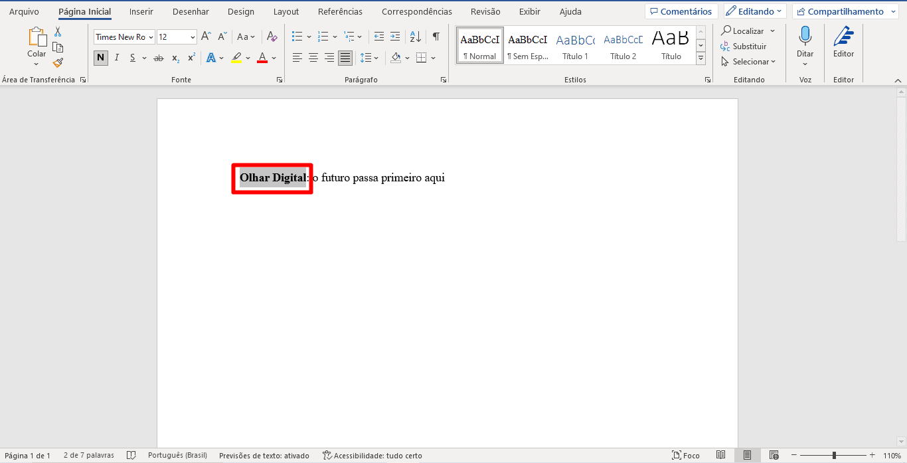
Task: Click the borders icon
Action: 421,58
